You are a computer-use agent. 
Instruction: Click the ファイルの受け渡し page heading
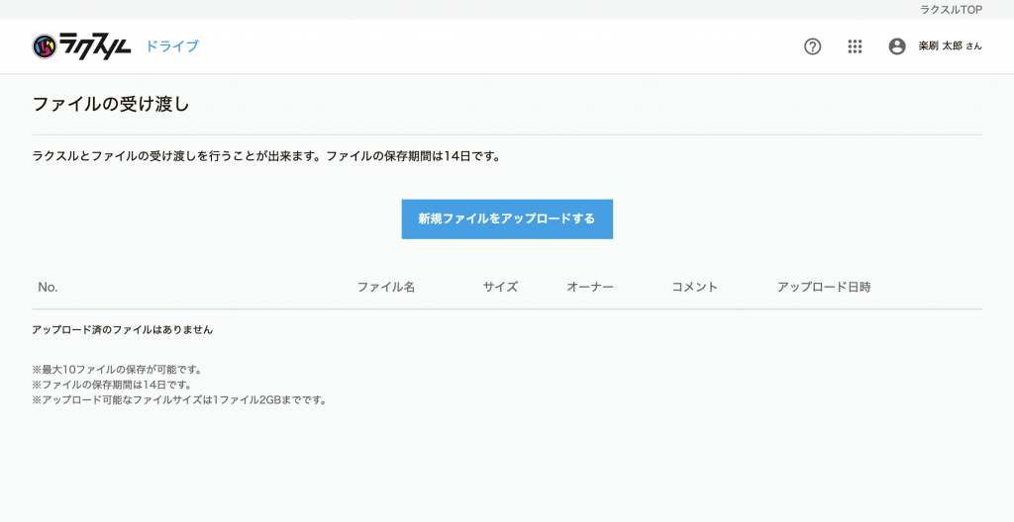tap(110, 104)
